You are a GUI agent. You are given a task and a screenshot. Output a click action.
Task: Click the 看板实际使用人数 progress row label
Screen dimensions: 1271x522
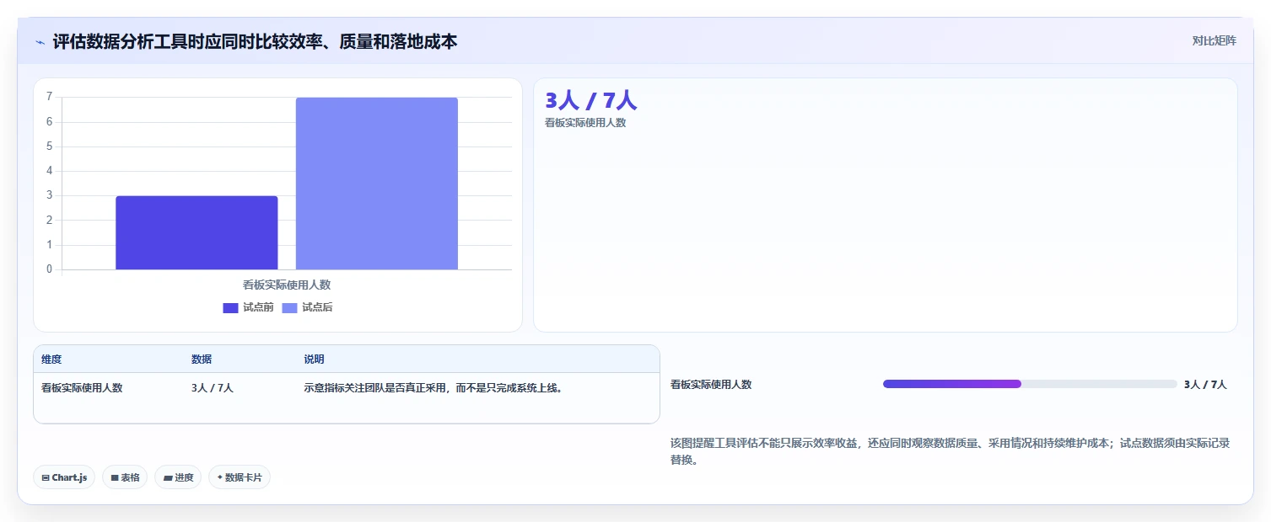point(711,385)
